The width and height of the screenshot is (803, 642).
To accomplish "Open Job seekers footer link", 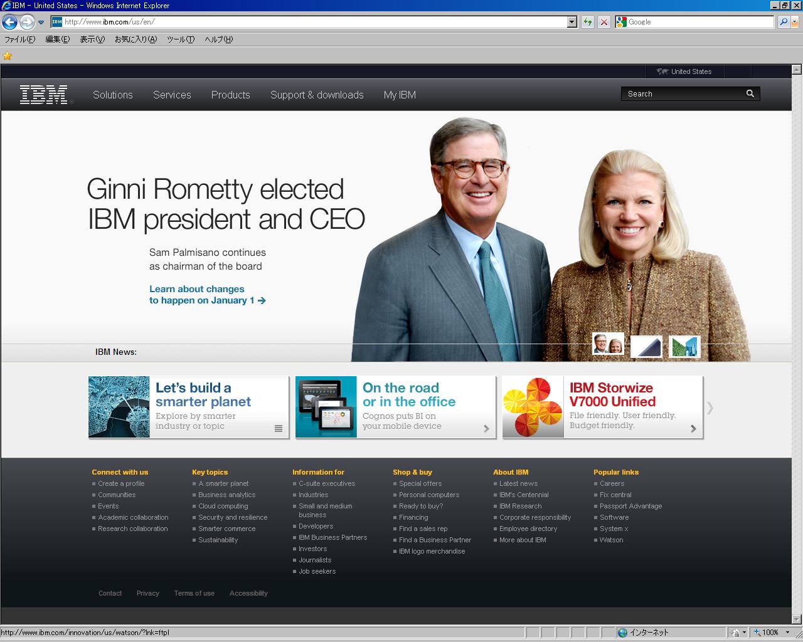I will point(317,571).
